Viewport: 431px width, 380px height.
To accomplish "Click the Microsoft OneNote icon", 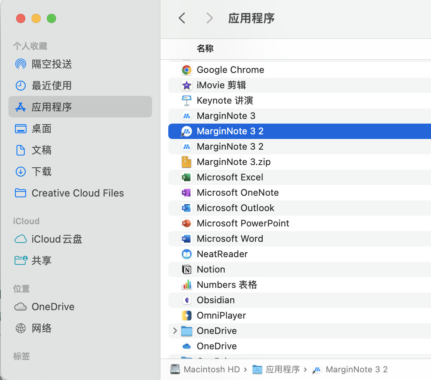I will 187,193.
